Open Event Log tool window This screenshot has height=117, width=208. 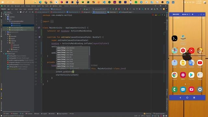(x=147, y=114)
